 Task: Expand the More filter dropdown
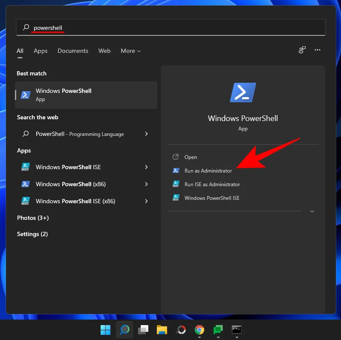point(130,51)
